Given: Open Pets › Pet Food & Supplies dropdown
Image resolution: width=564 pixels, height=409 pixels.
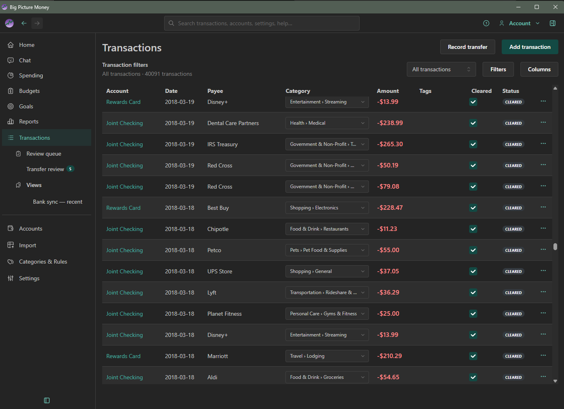Looking at the screenshot, I should [x=327, y=250].
